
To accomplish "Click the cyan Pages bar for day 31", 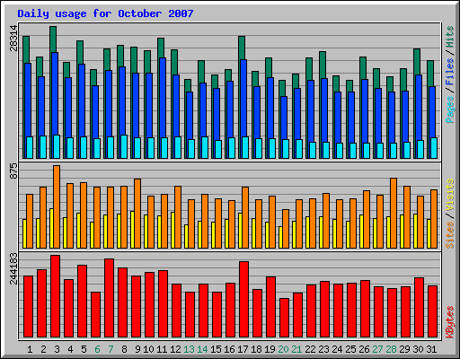I will (434, 148).
